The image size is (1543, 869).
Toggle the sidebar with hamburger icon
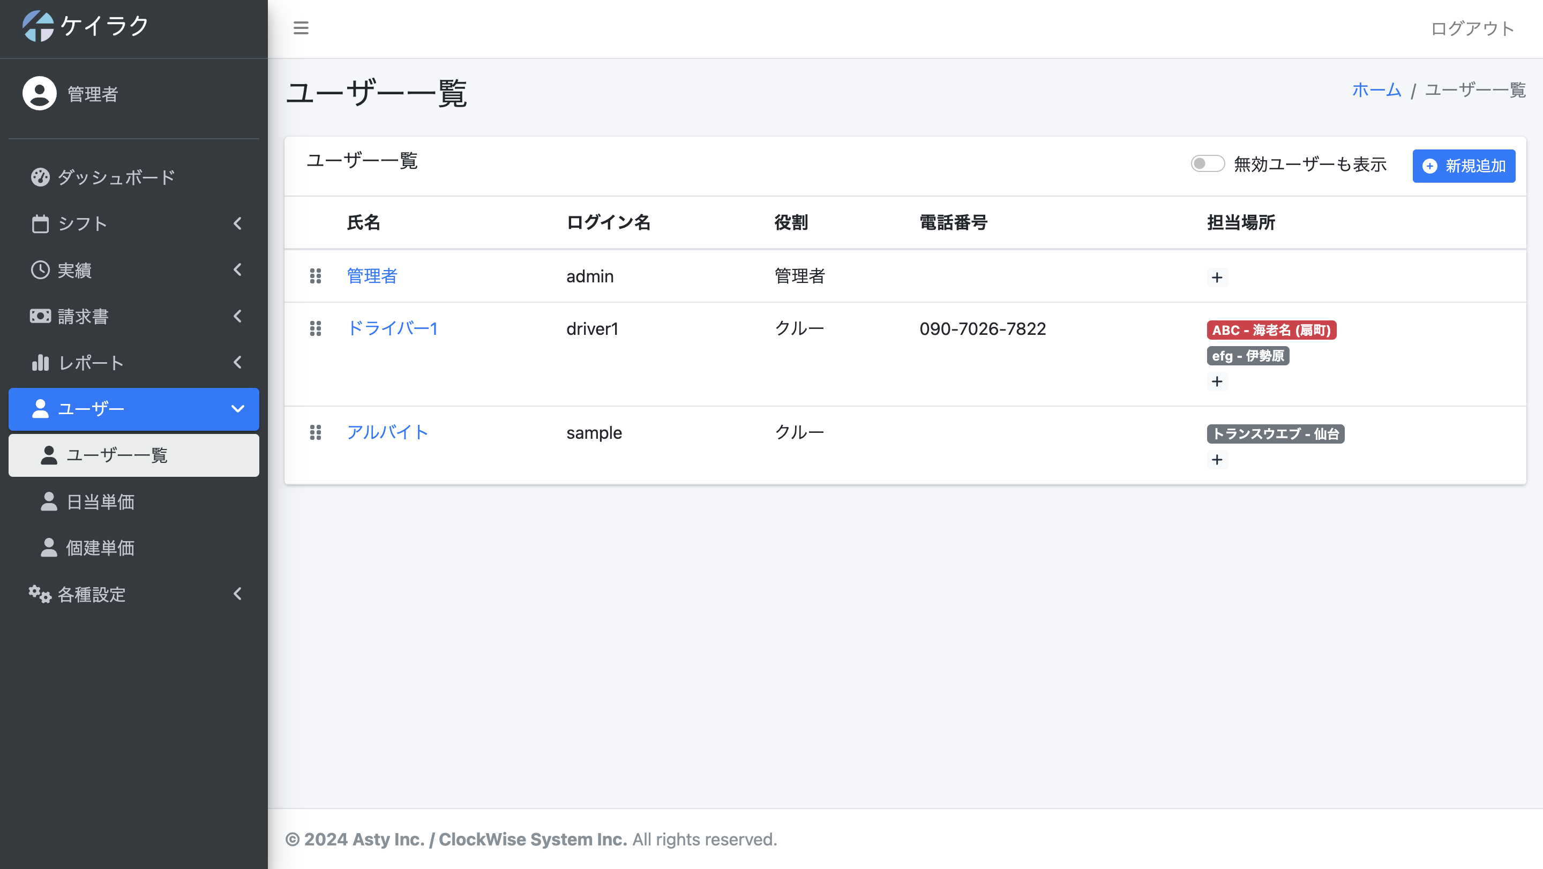pos(301,28)
